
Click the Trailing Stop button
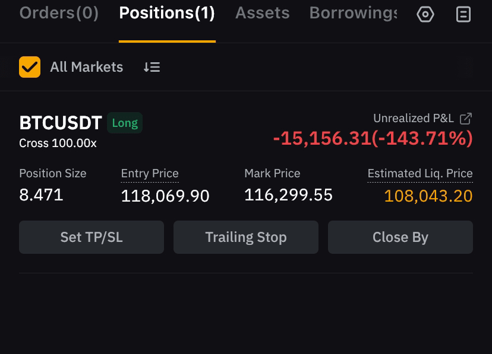point(245,237)
